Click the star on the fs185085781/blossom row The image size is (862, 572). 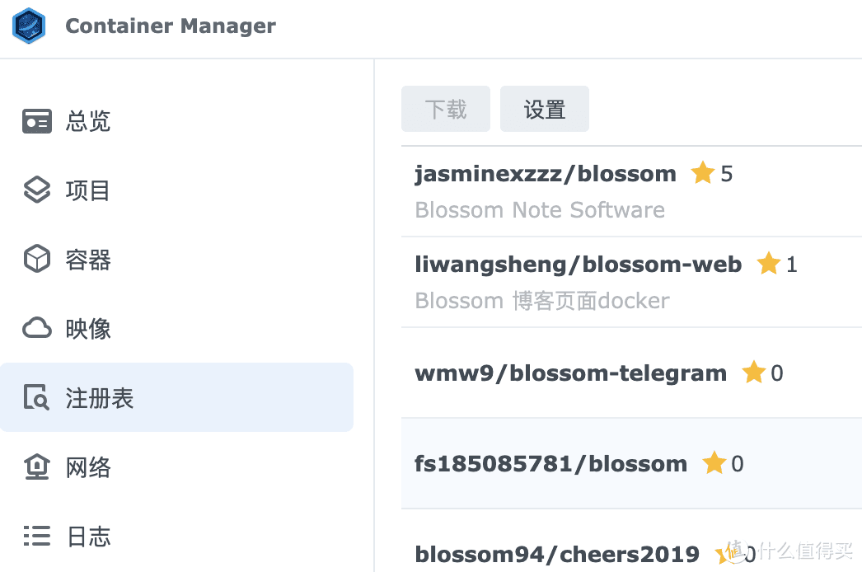[x=714, y=463]
